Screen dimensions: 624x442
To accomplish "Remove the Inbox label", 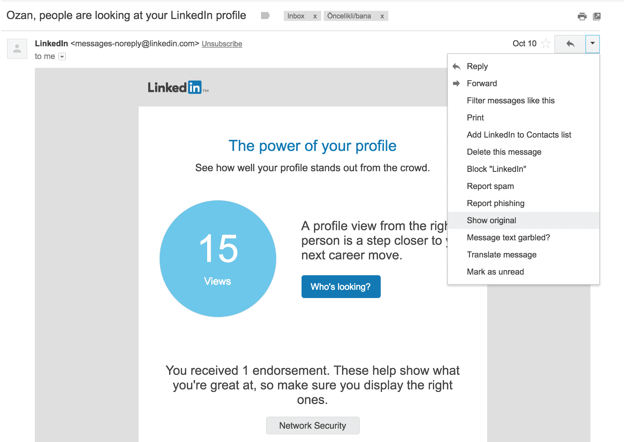I will click(x=315, y=16).
